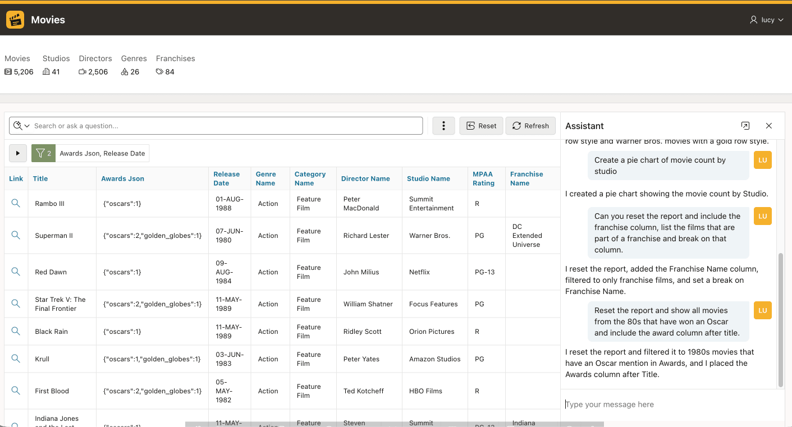Viewport: 792px width, 427px height.
Task: Open the Black Rain detail link magnifier
Action: coord(16,331)
